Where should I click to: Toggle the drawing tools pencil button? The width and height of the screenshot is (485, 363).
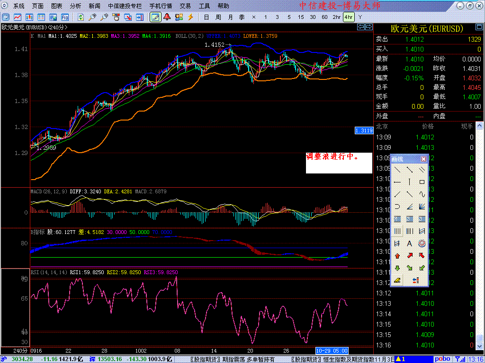(x=155, y=17)
